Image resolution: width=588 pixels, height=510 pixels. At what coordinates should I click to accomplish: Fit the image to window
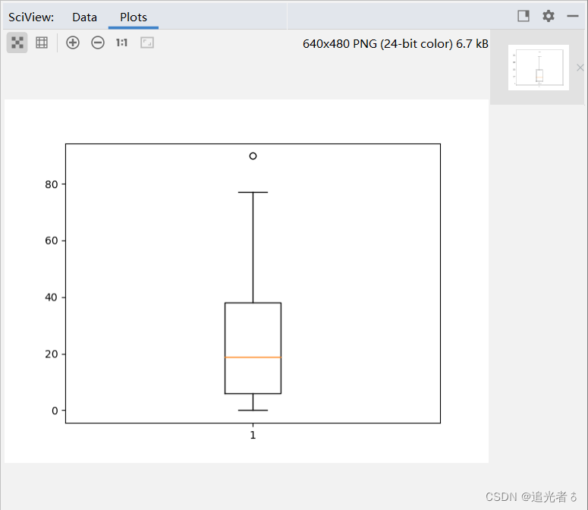pos(147,42)
